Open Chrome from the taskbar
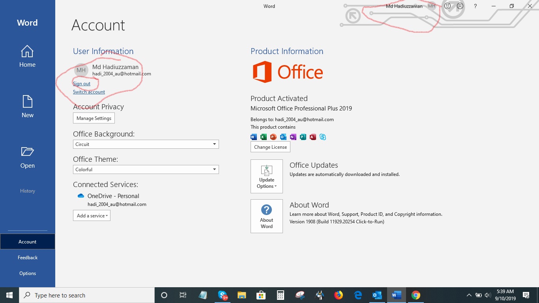Screen dimensions: 539x303 [415, 295]
